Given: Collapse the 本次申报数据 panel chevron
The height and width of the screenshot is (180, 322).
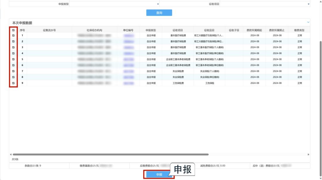Looking at the screenshot, I should point(308,22).
